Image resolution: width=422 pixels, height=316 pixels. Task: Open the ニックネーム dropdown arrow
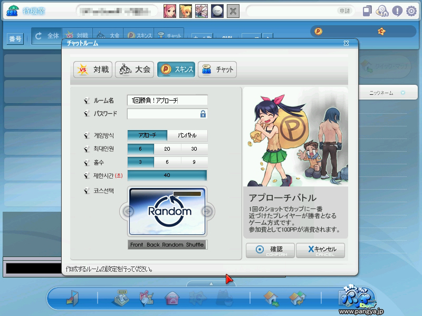coord(403,93)
